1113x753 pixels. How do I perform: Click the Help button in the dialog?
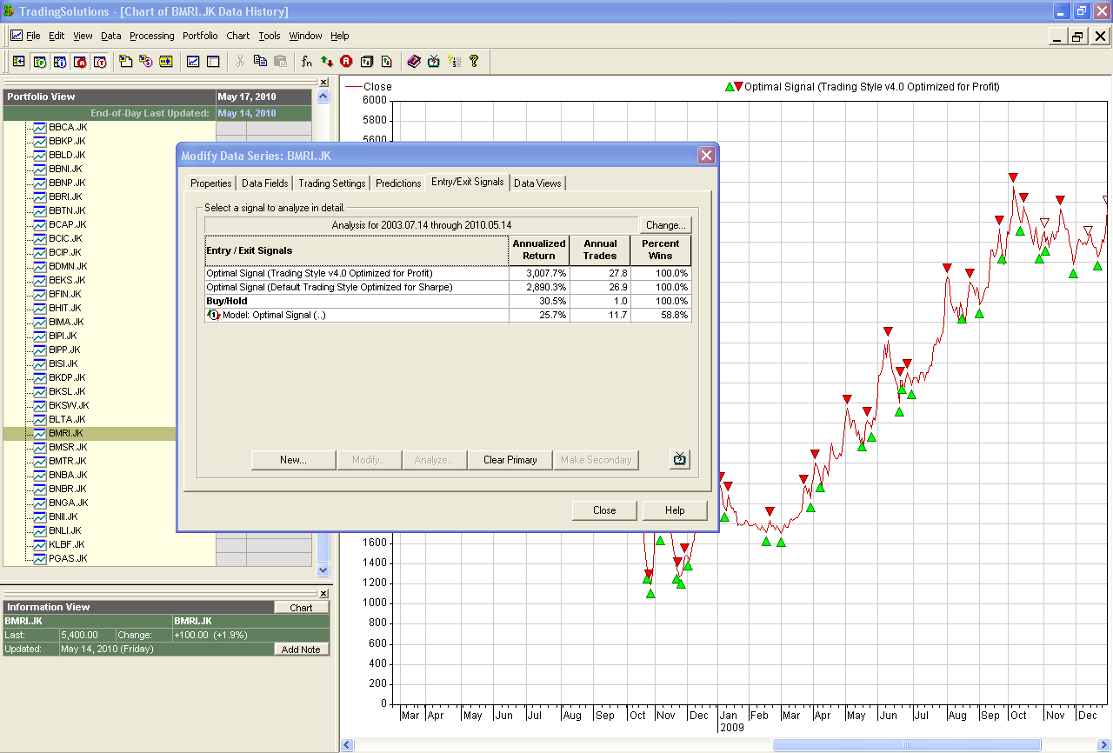(x=675, y=510)
